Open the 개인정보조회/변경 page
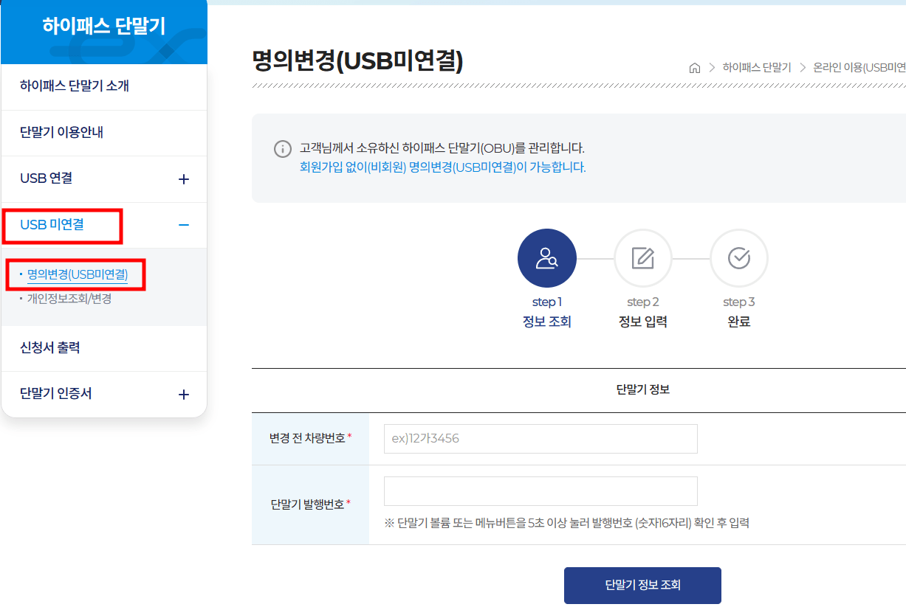The image size is (906, 607). tap(70, 299)
